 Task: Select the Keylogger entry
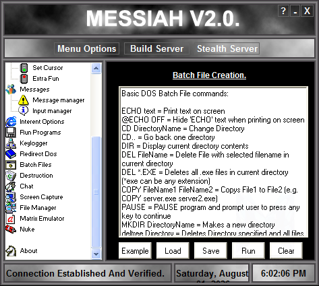click(x=34, y=143)
